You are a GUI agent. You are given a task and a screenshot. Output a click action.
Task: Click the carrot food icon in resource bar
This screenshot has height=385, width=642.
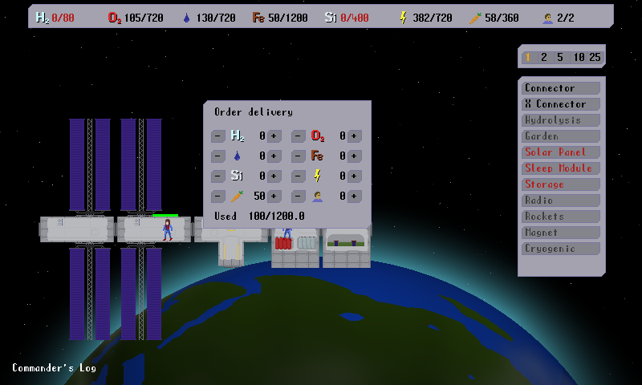point(475,18)
